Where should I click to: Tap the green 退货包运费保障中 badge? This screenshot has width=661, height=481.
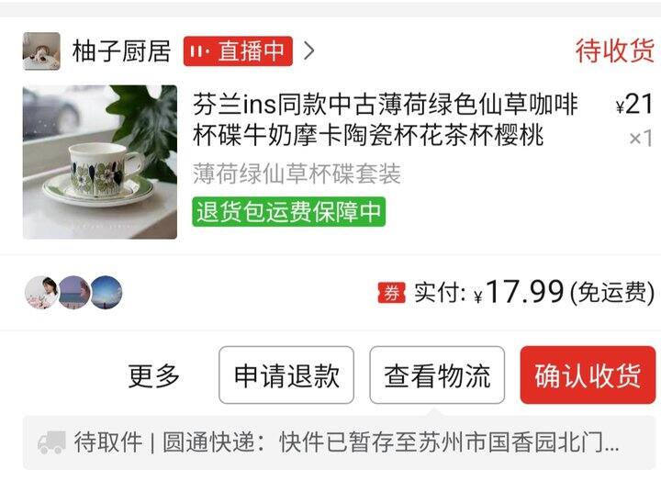(x=289, y=212)
